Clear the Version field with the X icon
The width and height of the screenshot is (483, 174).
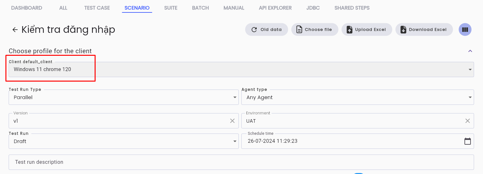tap(232, 121)
